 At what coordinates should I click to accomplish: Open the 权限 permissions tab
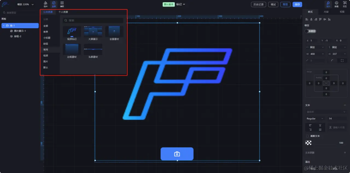pyautogui.click(x=342, y=12)
